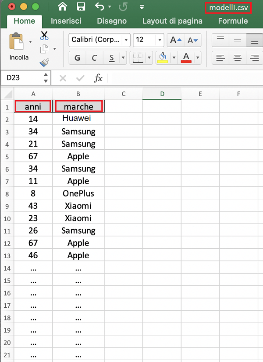263x362 pixels.
Task: Select the cell containing 43
Action: point(33,206)
